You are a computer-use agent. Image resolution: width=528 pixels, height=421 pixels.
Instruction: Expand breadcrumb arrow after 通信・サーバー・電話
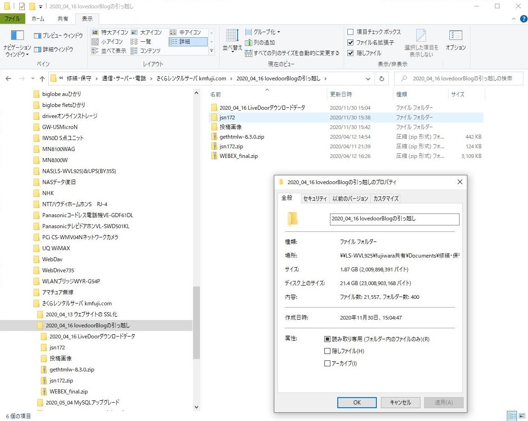(x=151, y=79)
